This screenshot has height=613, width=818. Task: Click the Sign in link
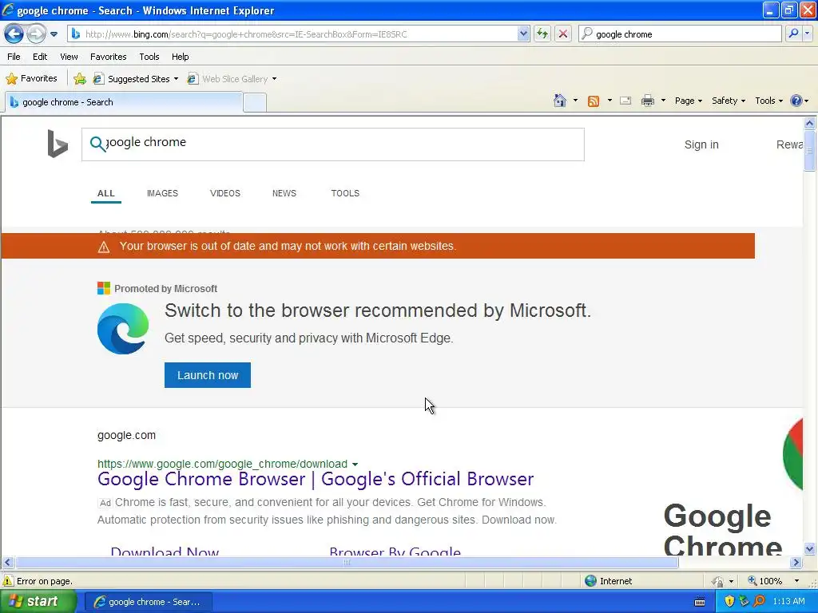[x=701, y=145]
